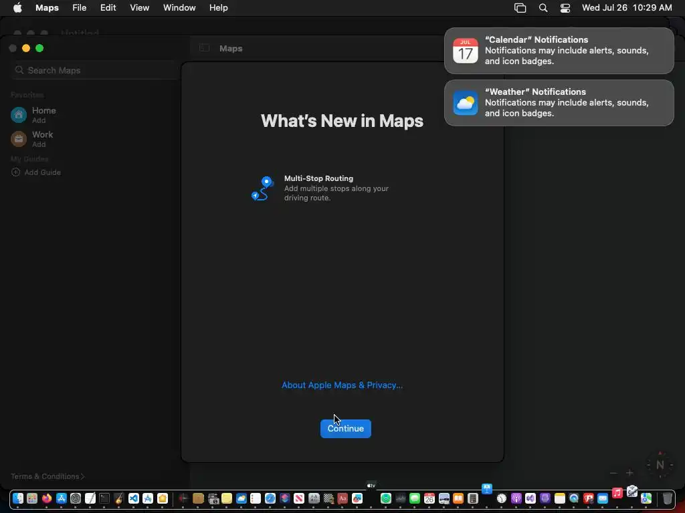Open Keynote from the Dock
Image resolution: width=685 pixels, height=513 pixels.
click(x=487, y=488)
